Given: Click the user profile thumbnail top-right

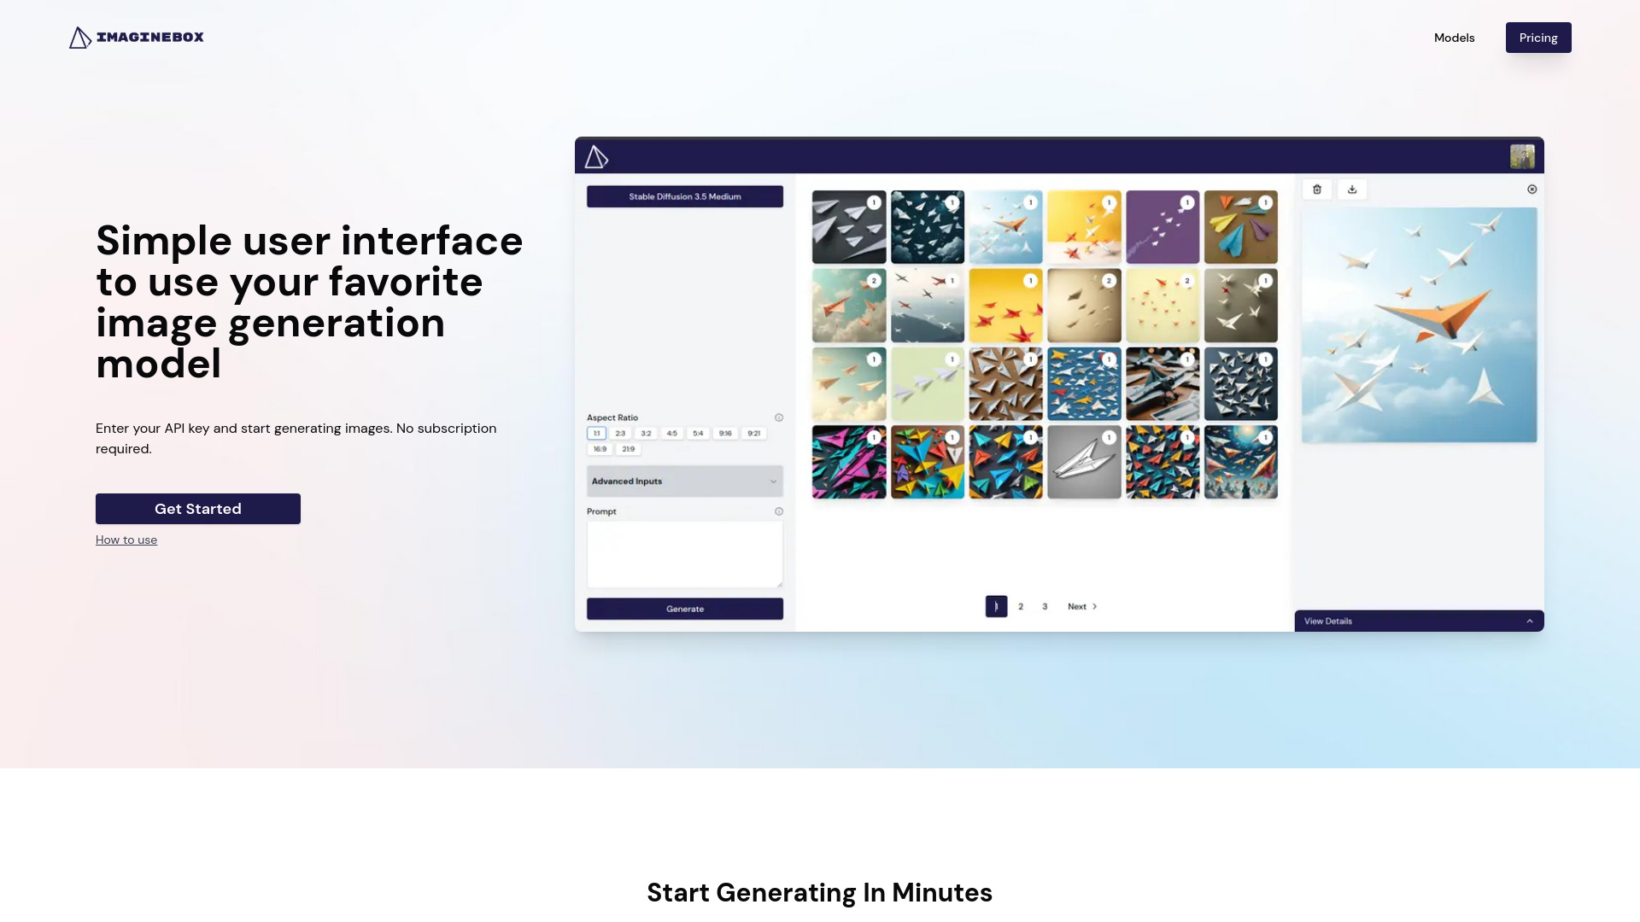Looking at the screenshot, I should [x=1522, y=155].
